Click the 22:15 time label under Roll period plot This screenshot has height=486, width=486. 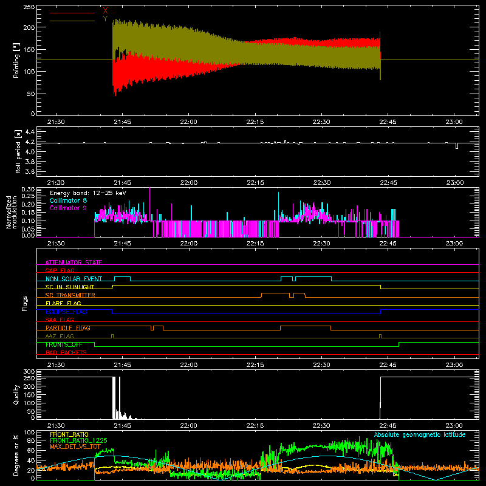coord(255,183)
